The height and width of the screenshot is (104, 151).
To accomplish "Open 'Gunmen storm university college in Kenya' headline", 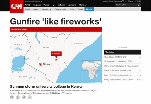I will [46, 87].
